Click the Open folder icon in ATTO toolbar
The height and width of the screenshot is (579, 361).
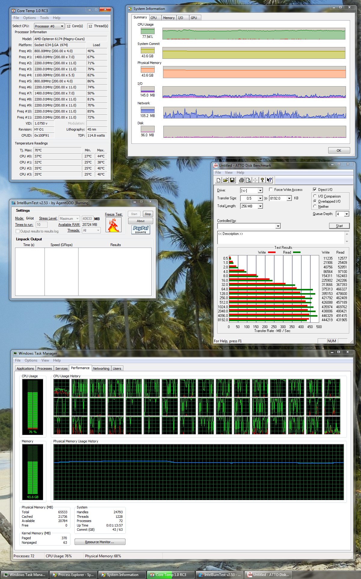pyautogui.click(x=225, y=180)
